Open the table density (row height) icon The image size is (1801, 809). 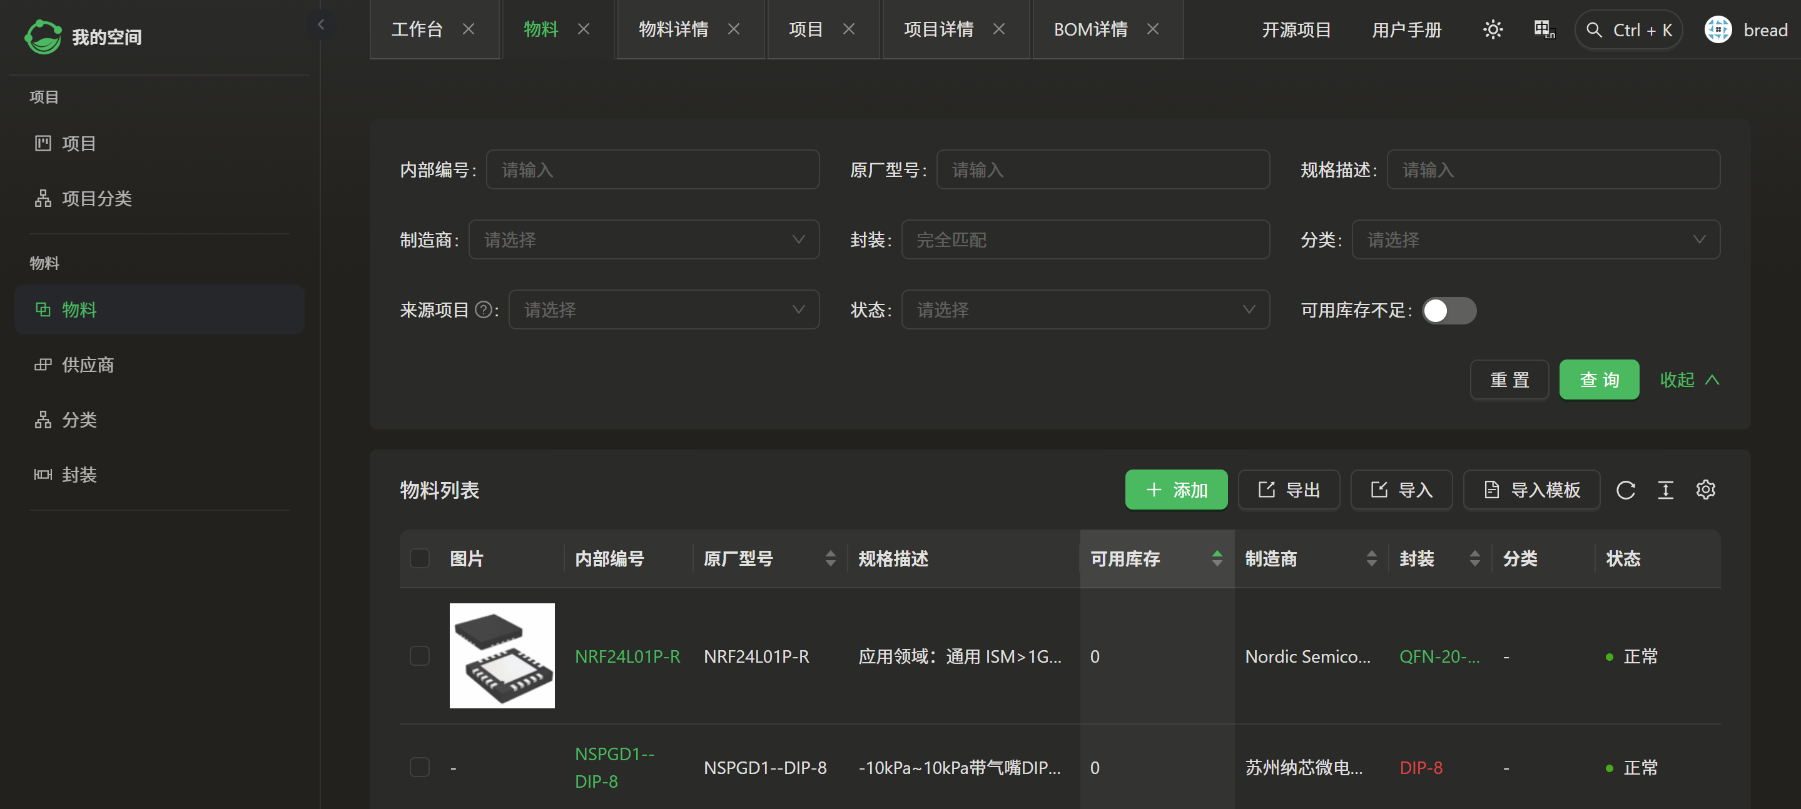pos(1665,490)
